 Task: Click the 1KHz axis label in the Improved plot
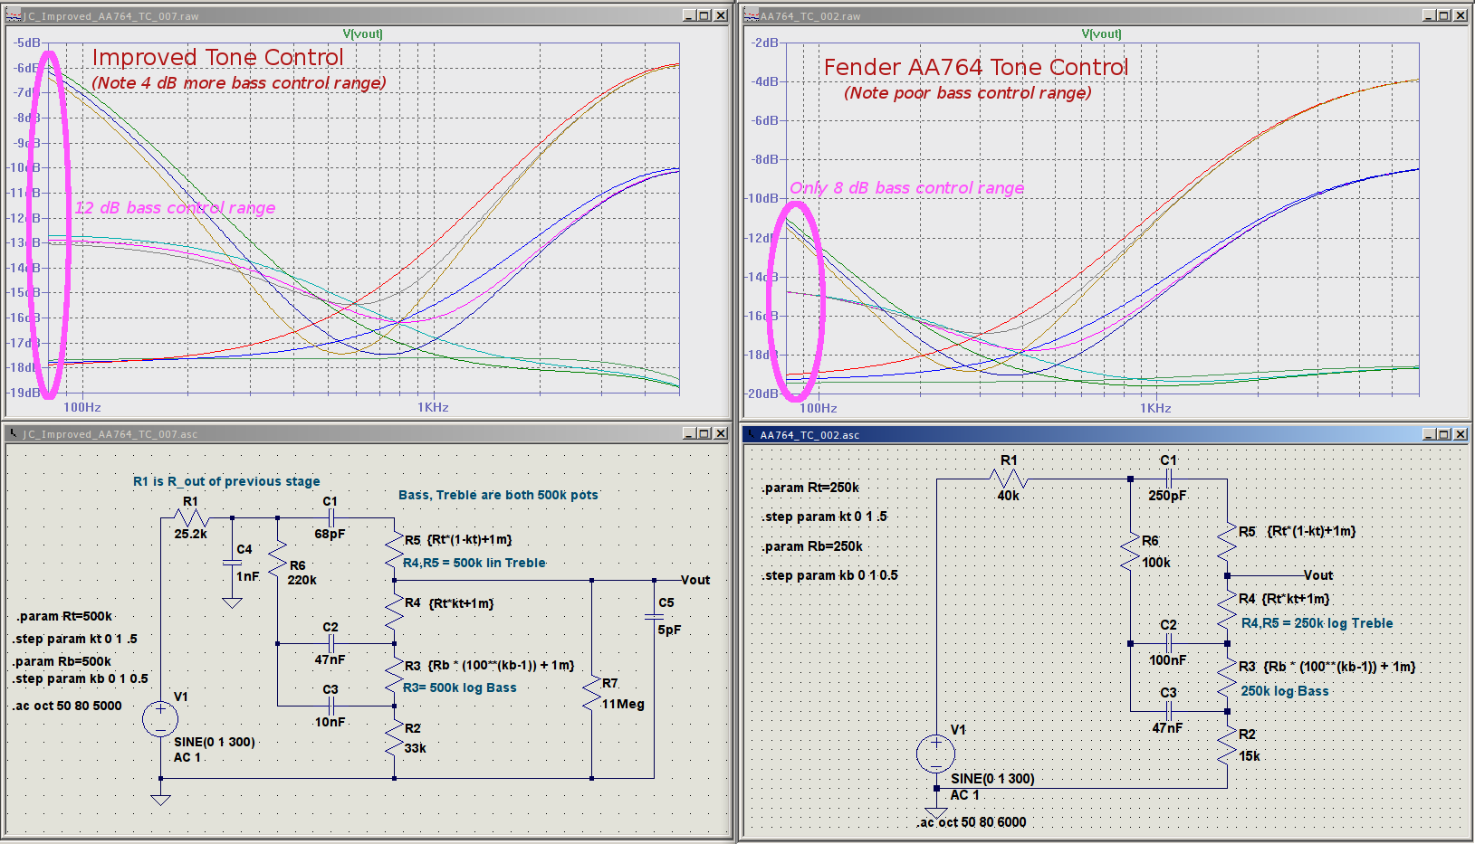click(433, 407)
